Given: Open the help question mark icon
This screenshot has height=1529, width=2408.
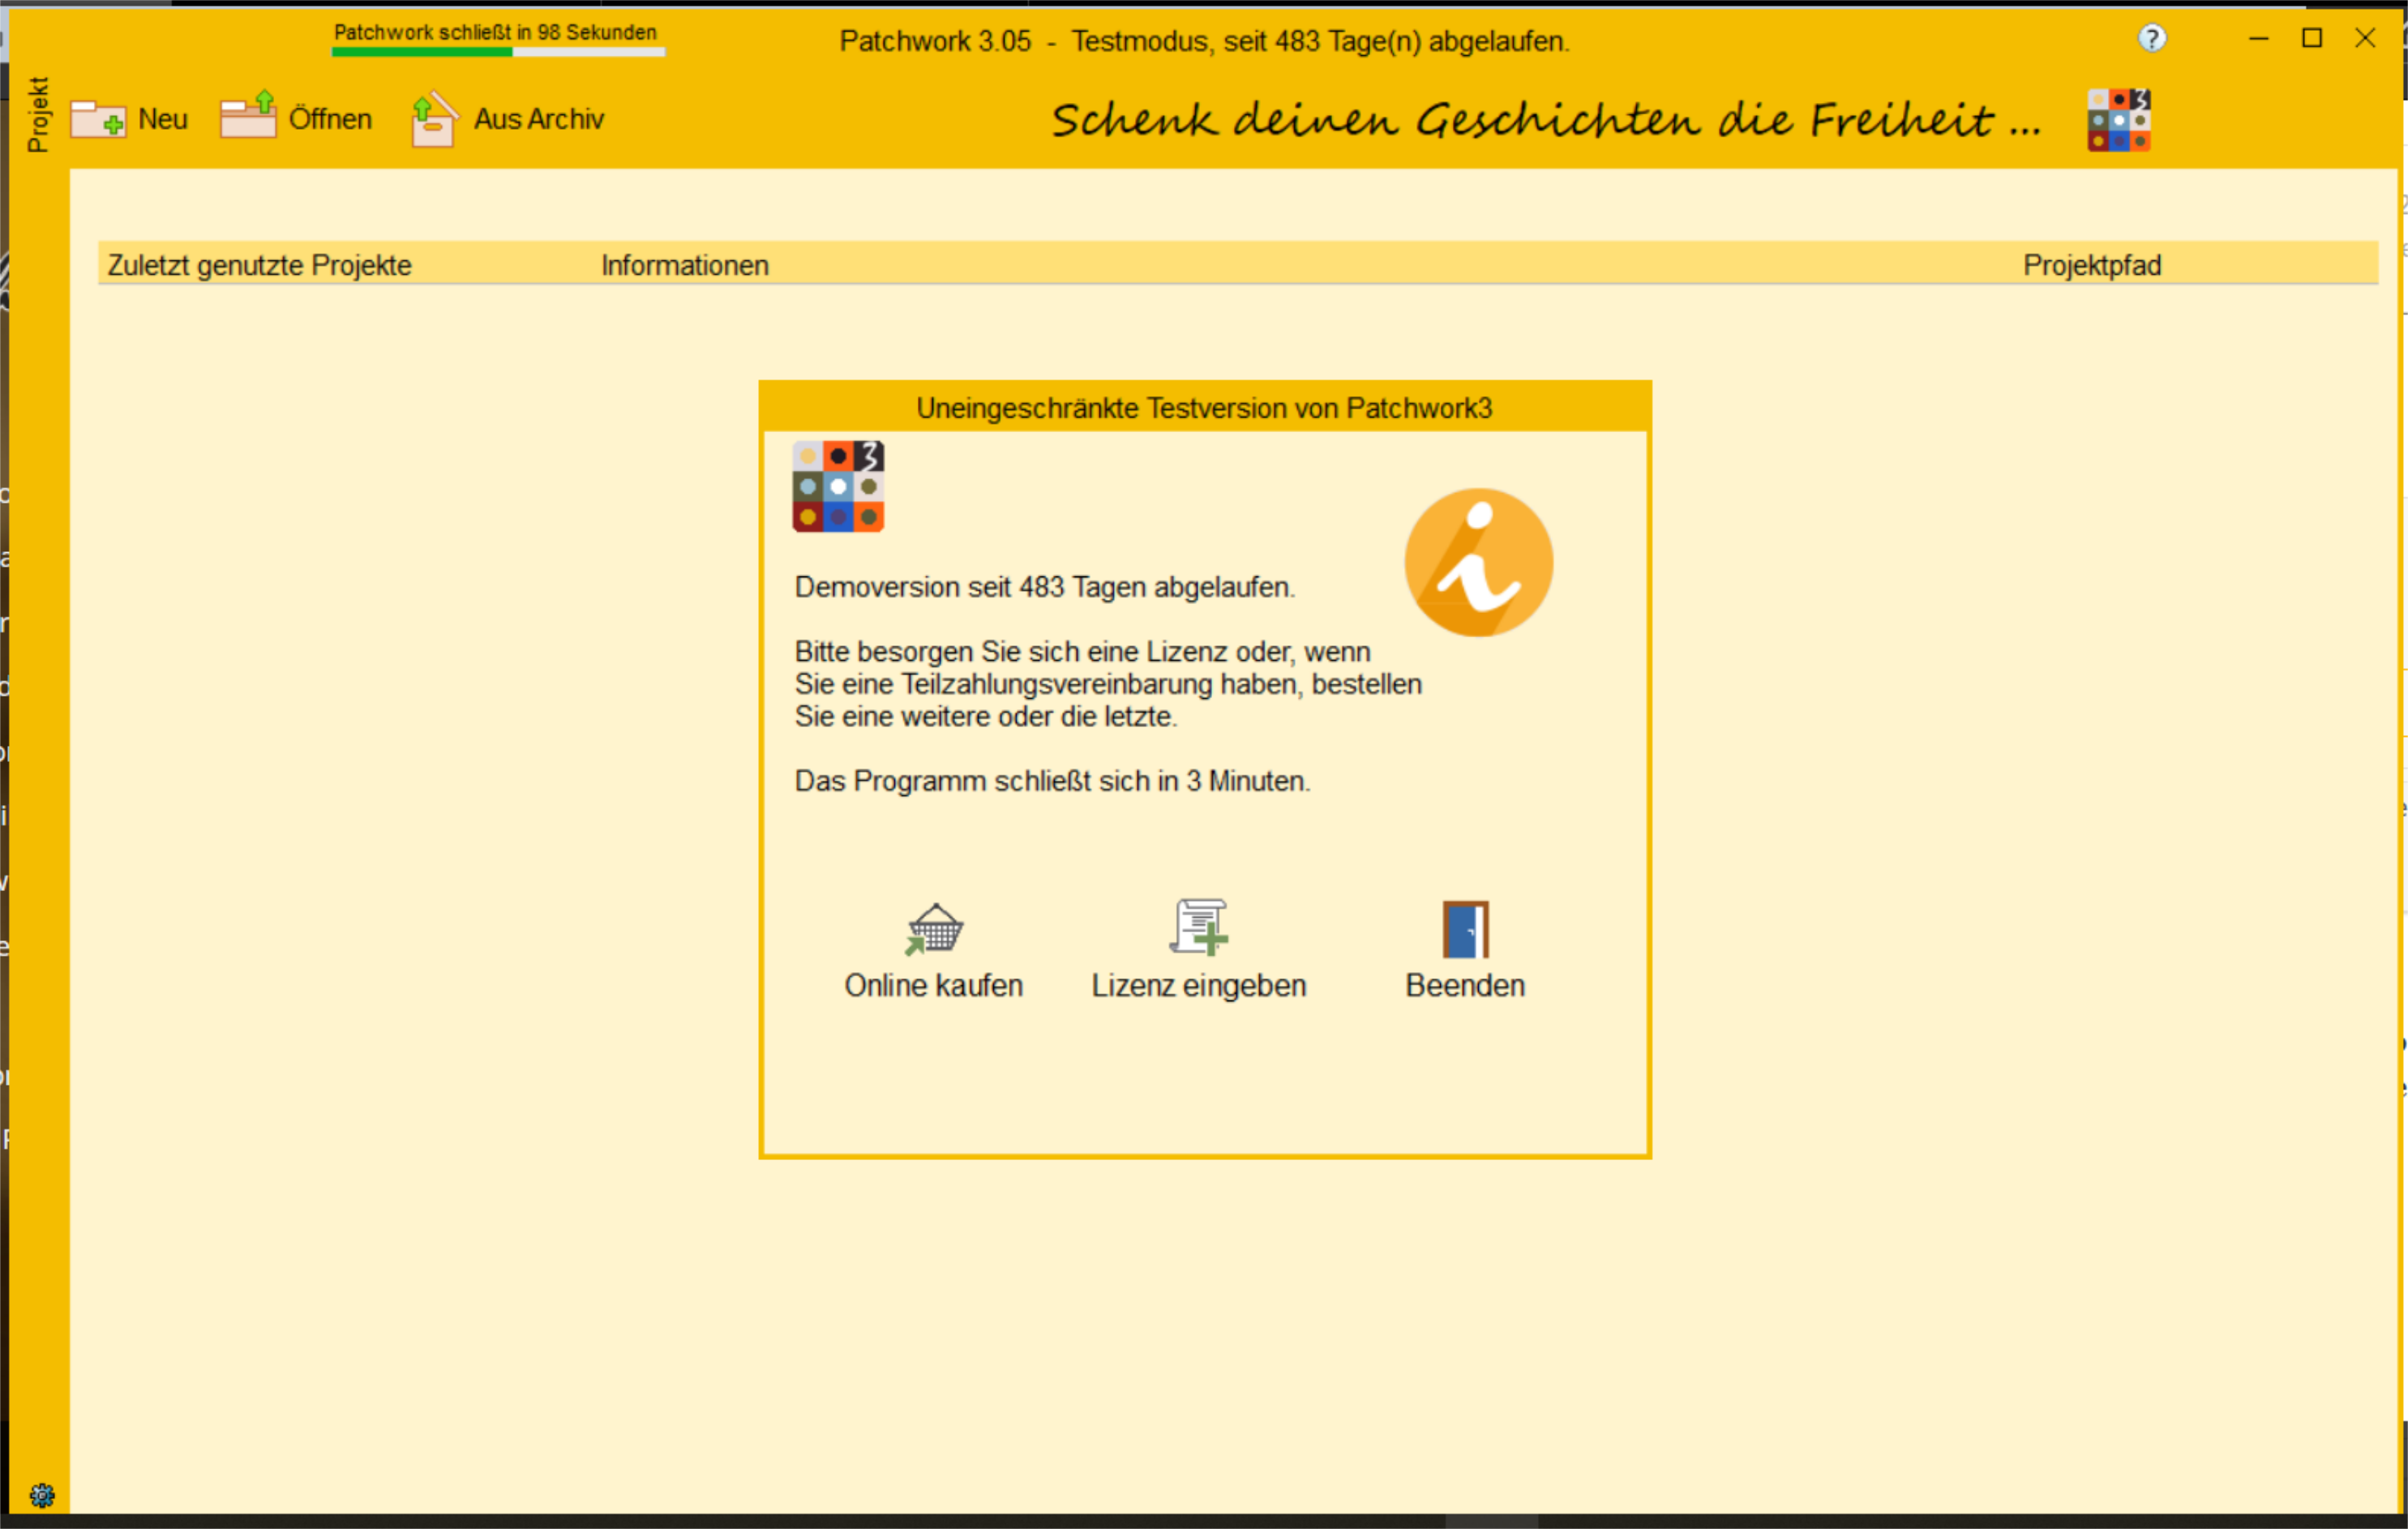Looking at the screenshot, I should coord(2152,39).
